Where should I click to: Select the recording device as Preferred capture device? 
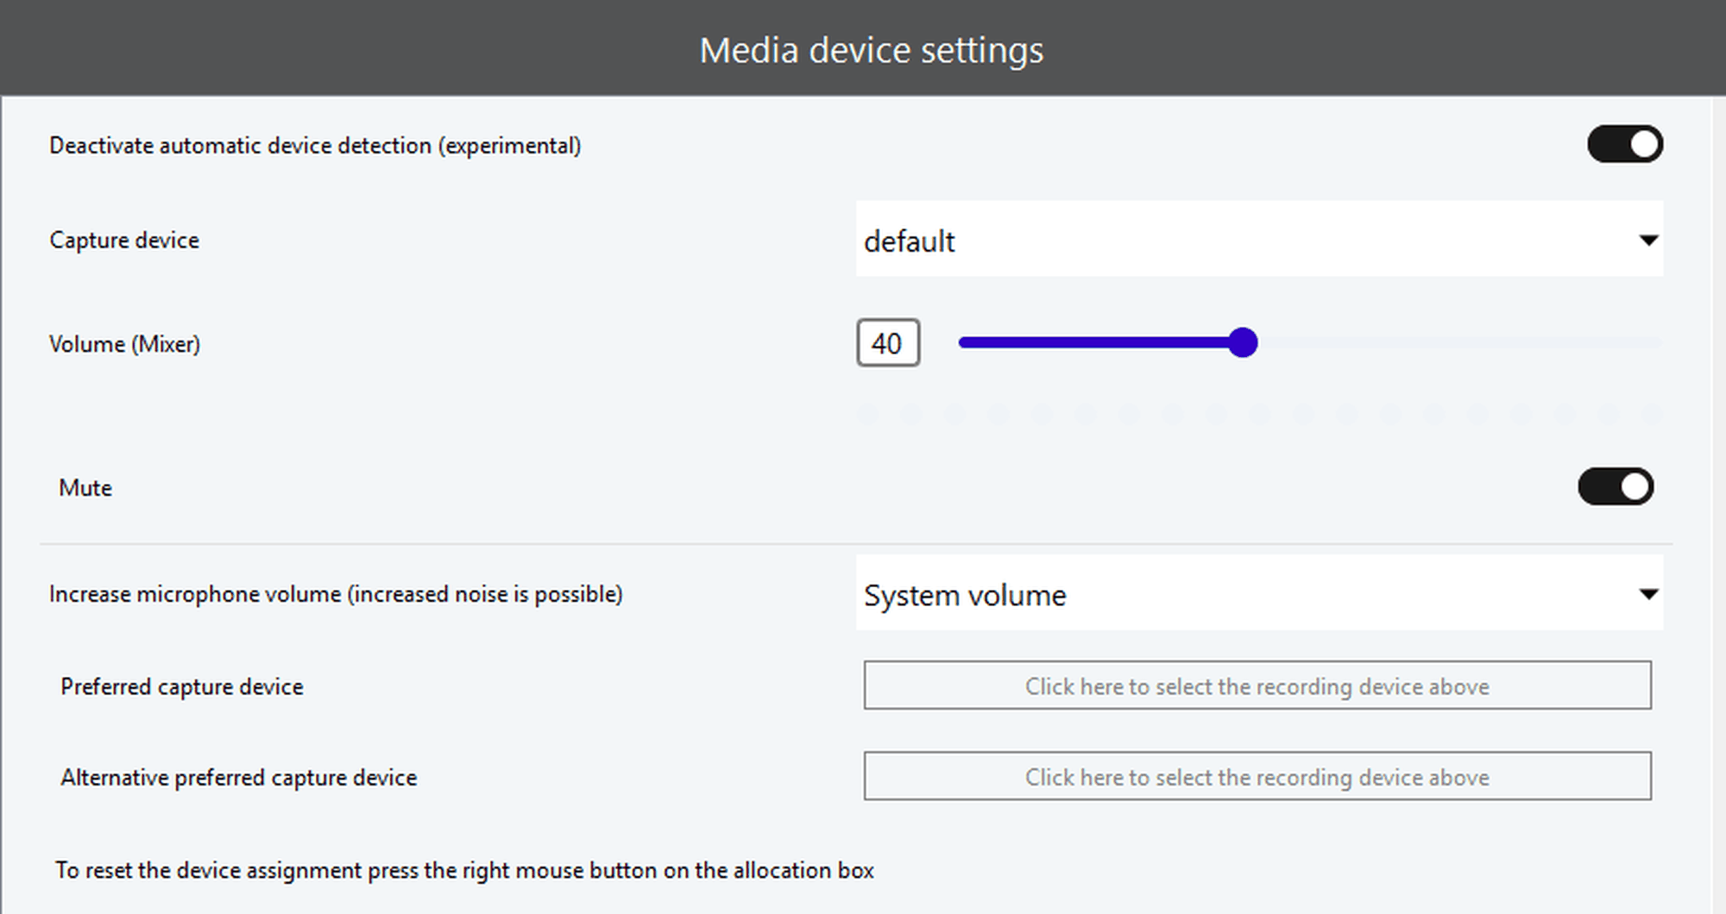[1257, 686]
